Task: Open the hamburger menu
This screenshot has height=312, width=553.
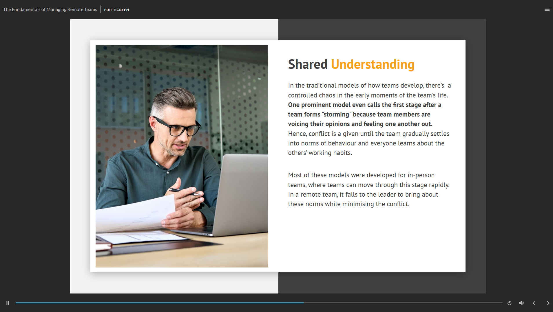Action: [547, 9]
